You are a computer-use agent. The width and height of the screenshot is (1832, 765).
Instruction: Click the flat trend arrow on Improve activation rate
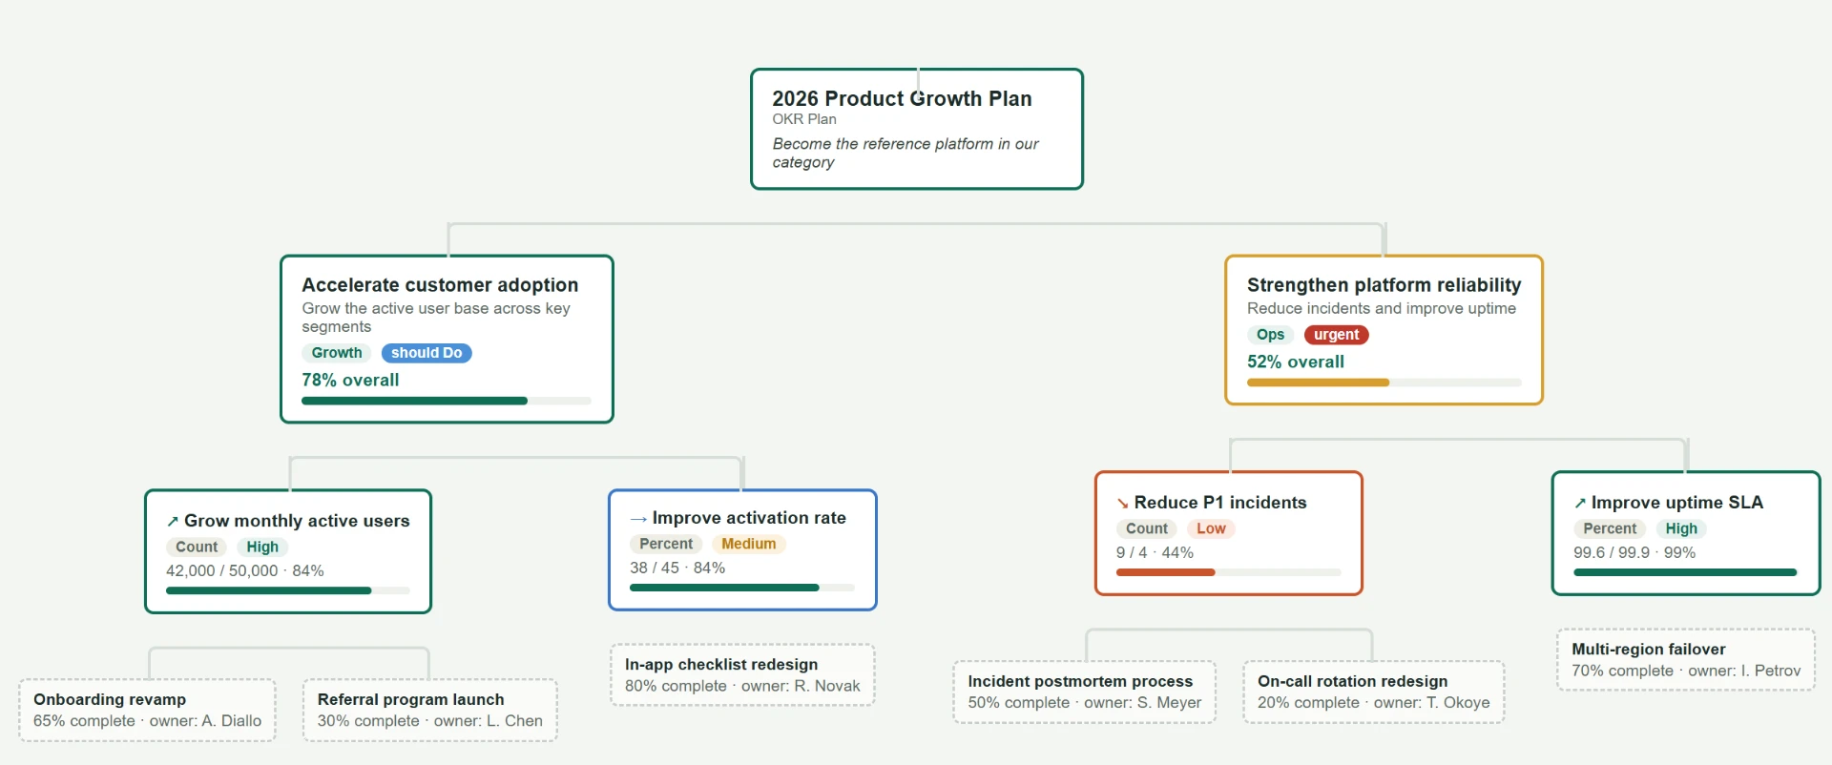(638, 519)
